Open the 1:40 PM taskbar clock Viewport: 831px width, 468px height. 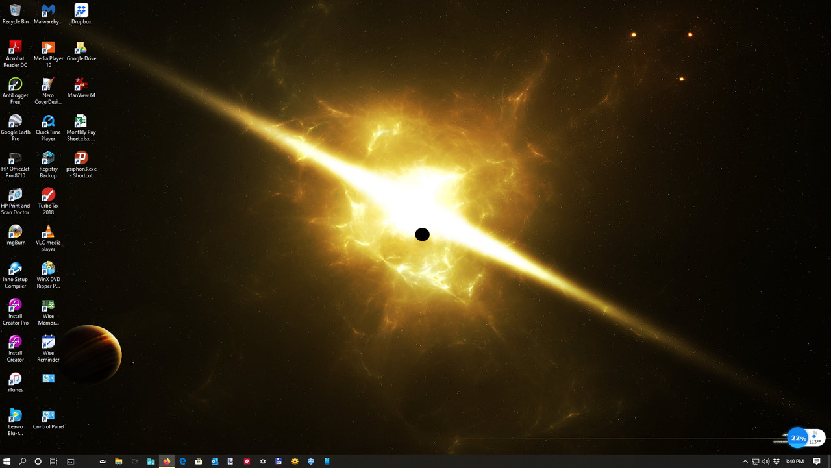pos(795,462)
